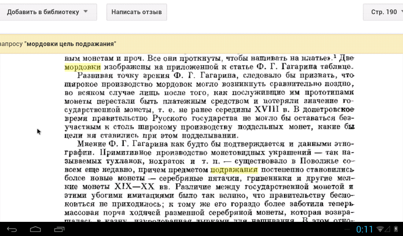Image resolution: width=403 pixels, height=236 pixels.
Task: Tap the Wi-Fi signal icon
Action: tap(381, 229)
